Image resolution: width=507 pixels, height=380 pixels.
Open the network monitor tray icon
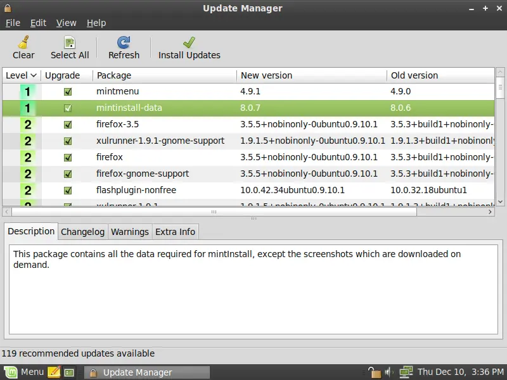pos(406,372)
